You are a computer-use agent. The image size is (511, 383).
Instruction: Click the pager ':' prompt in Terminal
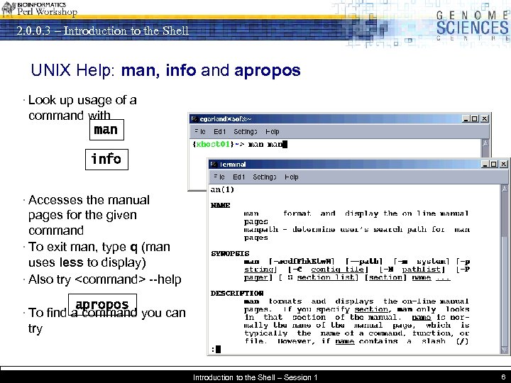tap(213, 350)
